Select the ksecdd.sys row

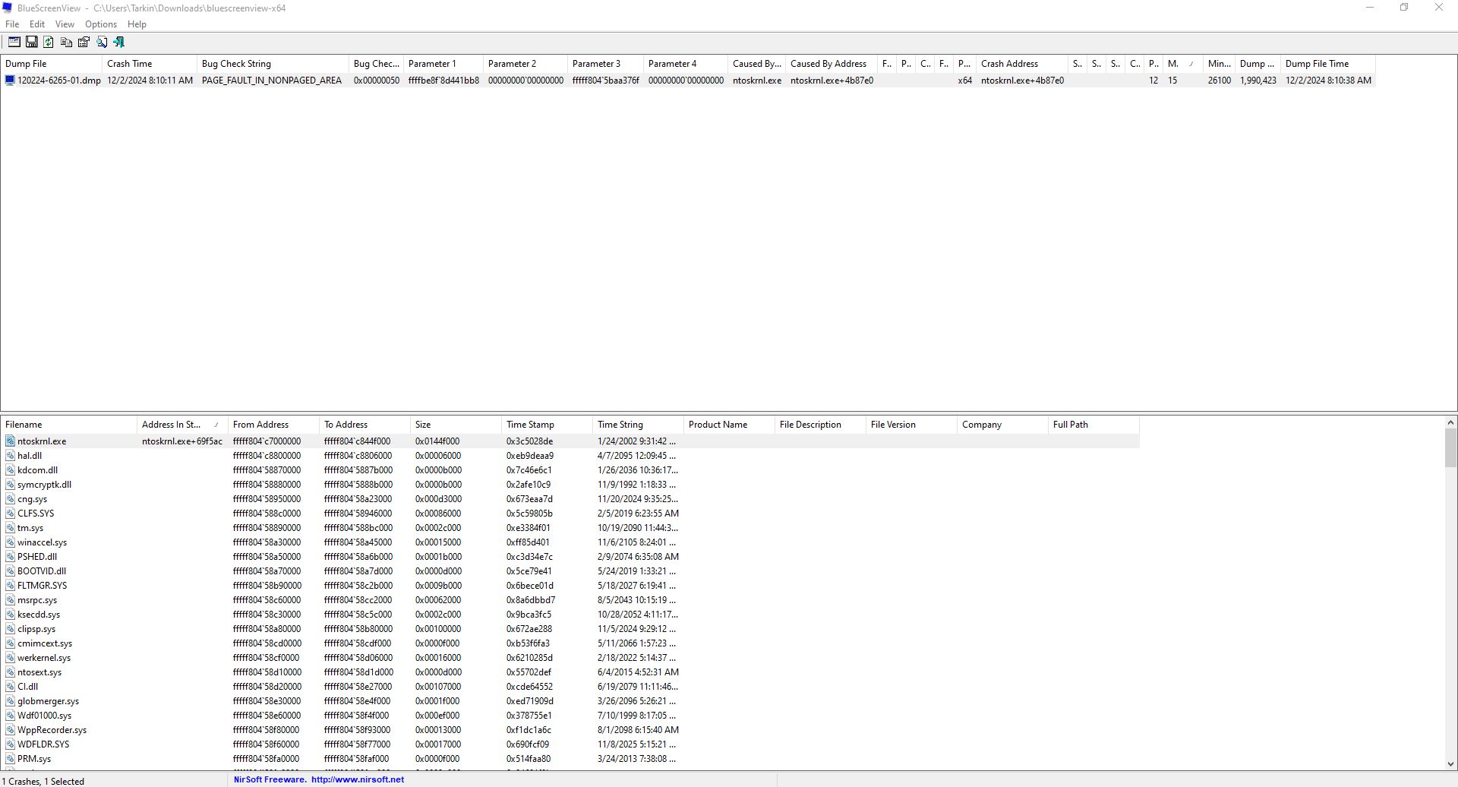tap(570, 615)
